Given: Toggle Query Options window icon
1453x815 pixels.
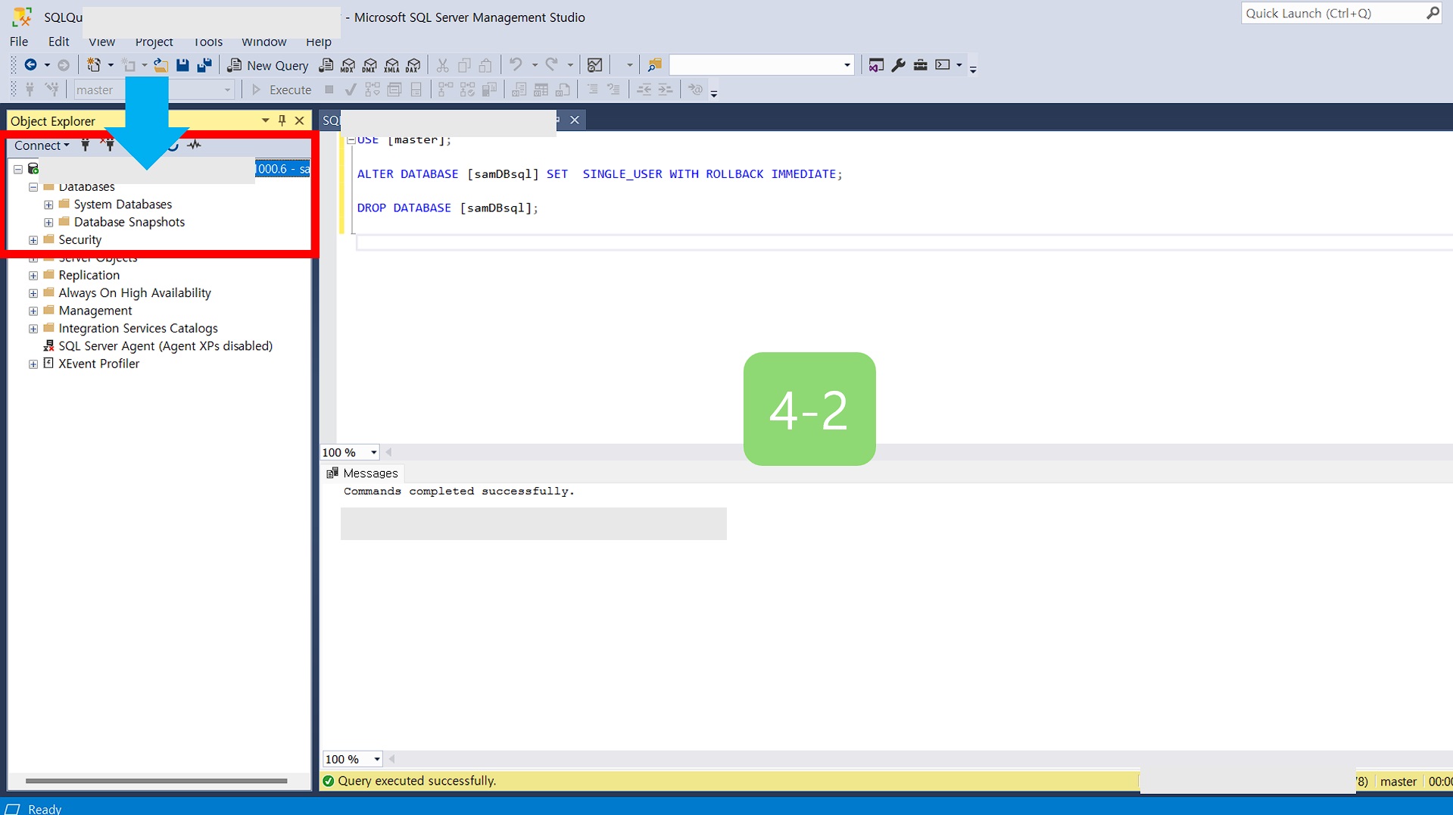Looking at the screenshot, I should click(x=394, y=89).
